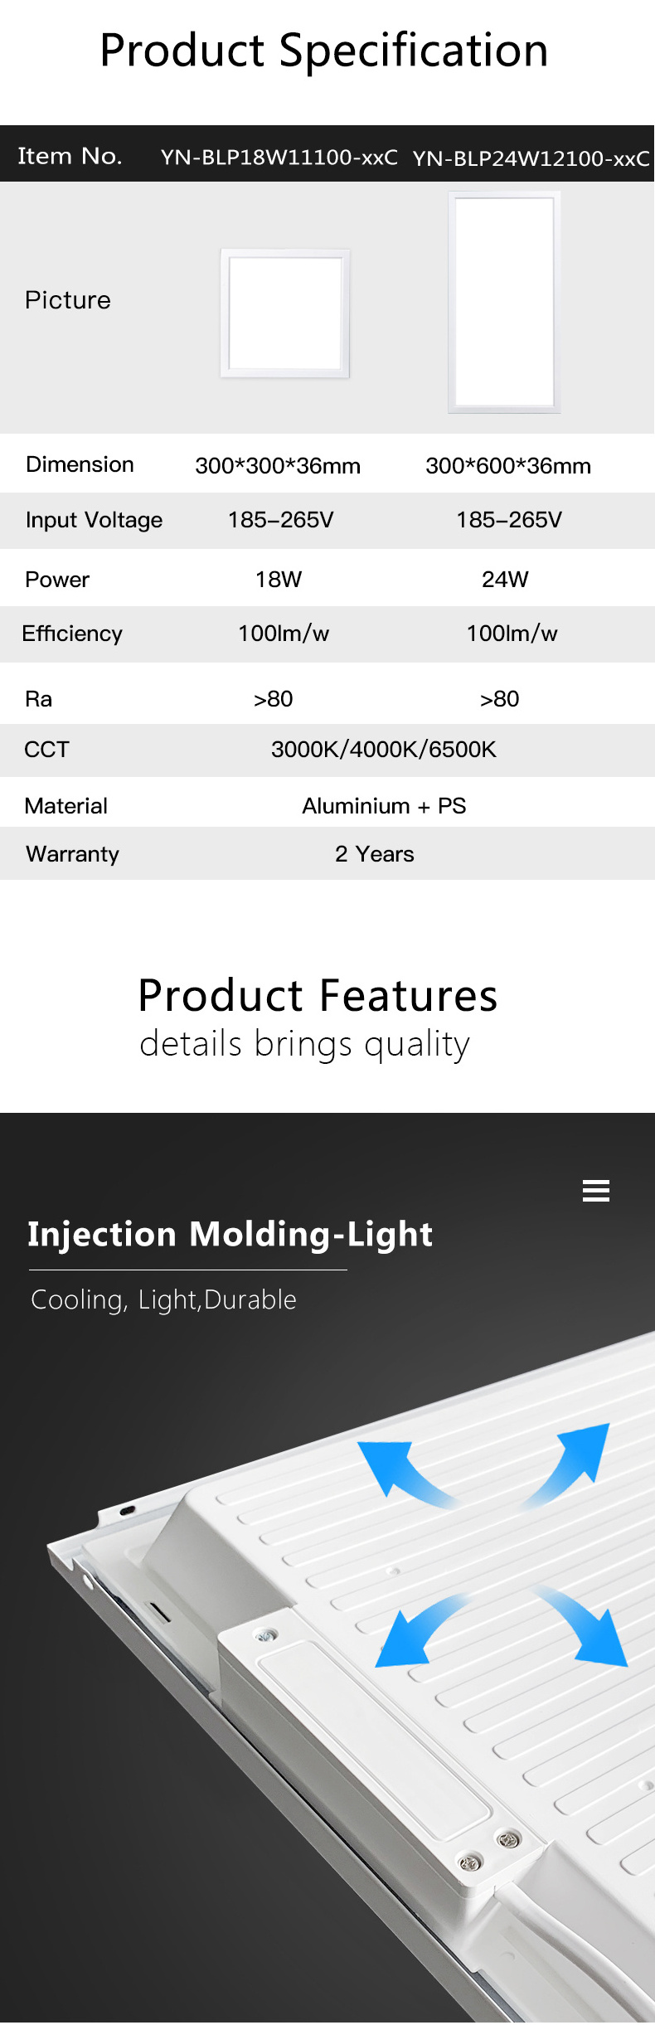Screen dimensions: 655x2025
Task: Click the bottom-left blue airflow arrow
Action: point(420,1630)
